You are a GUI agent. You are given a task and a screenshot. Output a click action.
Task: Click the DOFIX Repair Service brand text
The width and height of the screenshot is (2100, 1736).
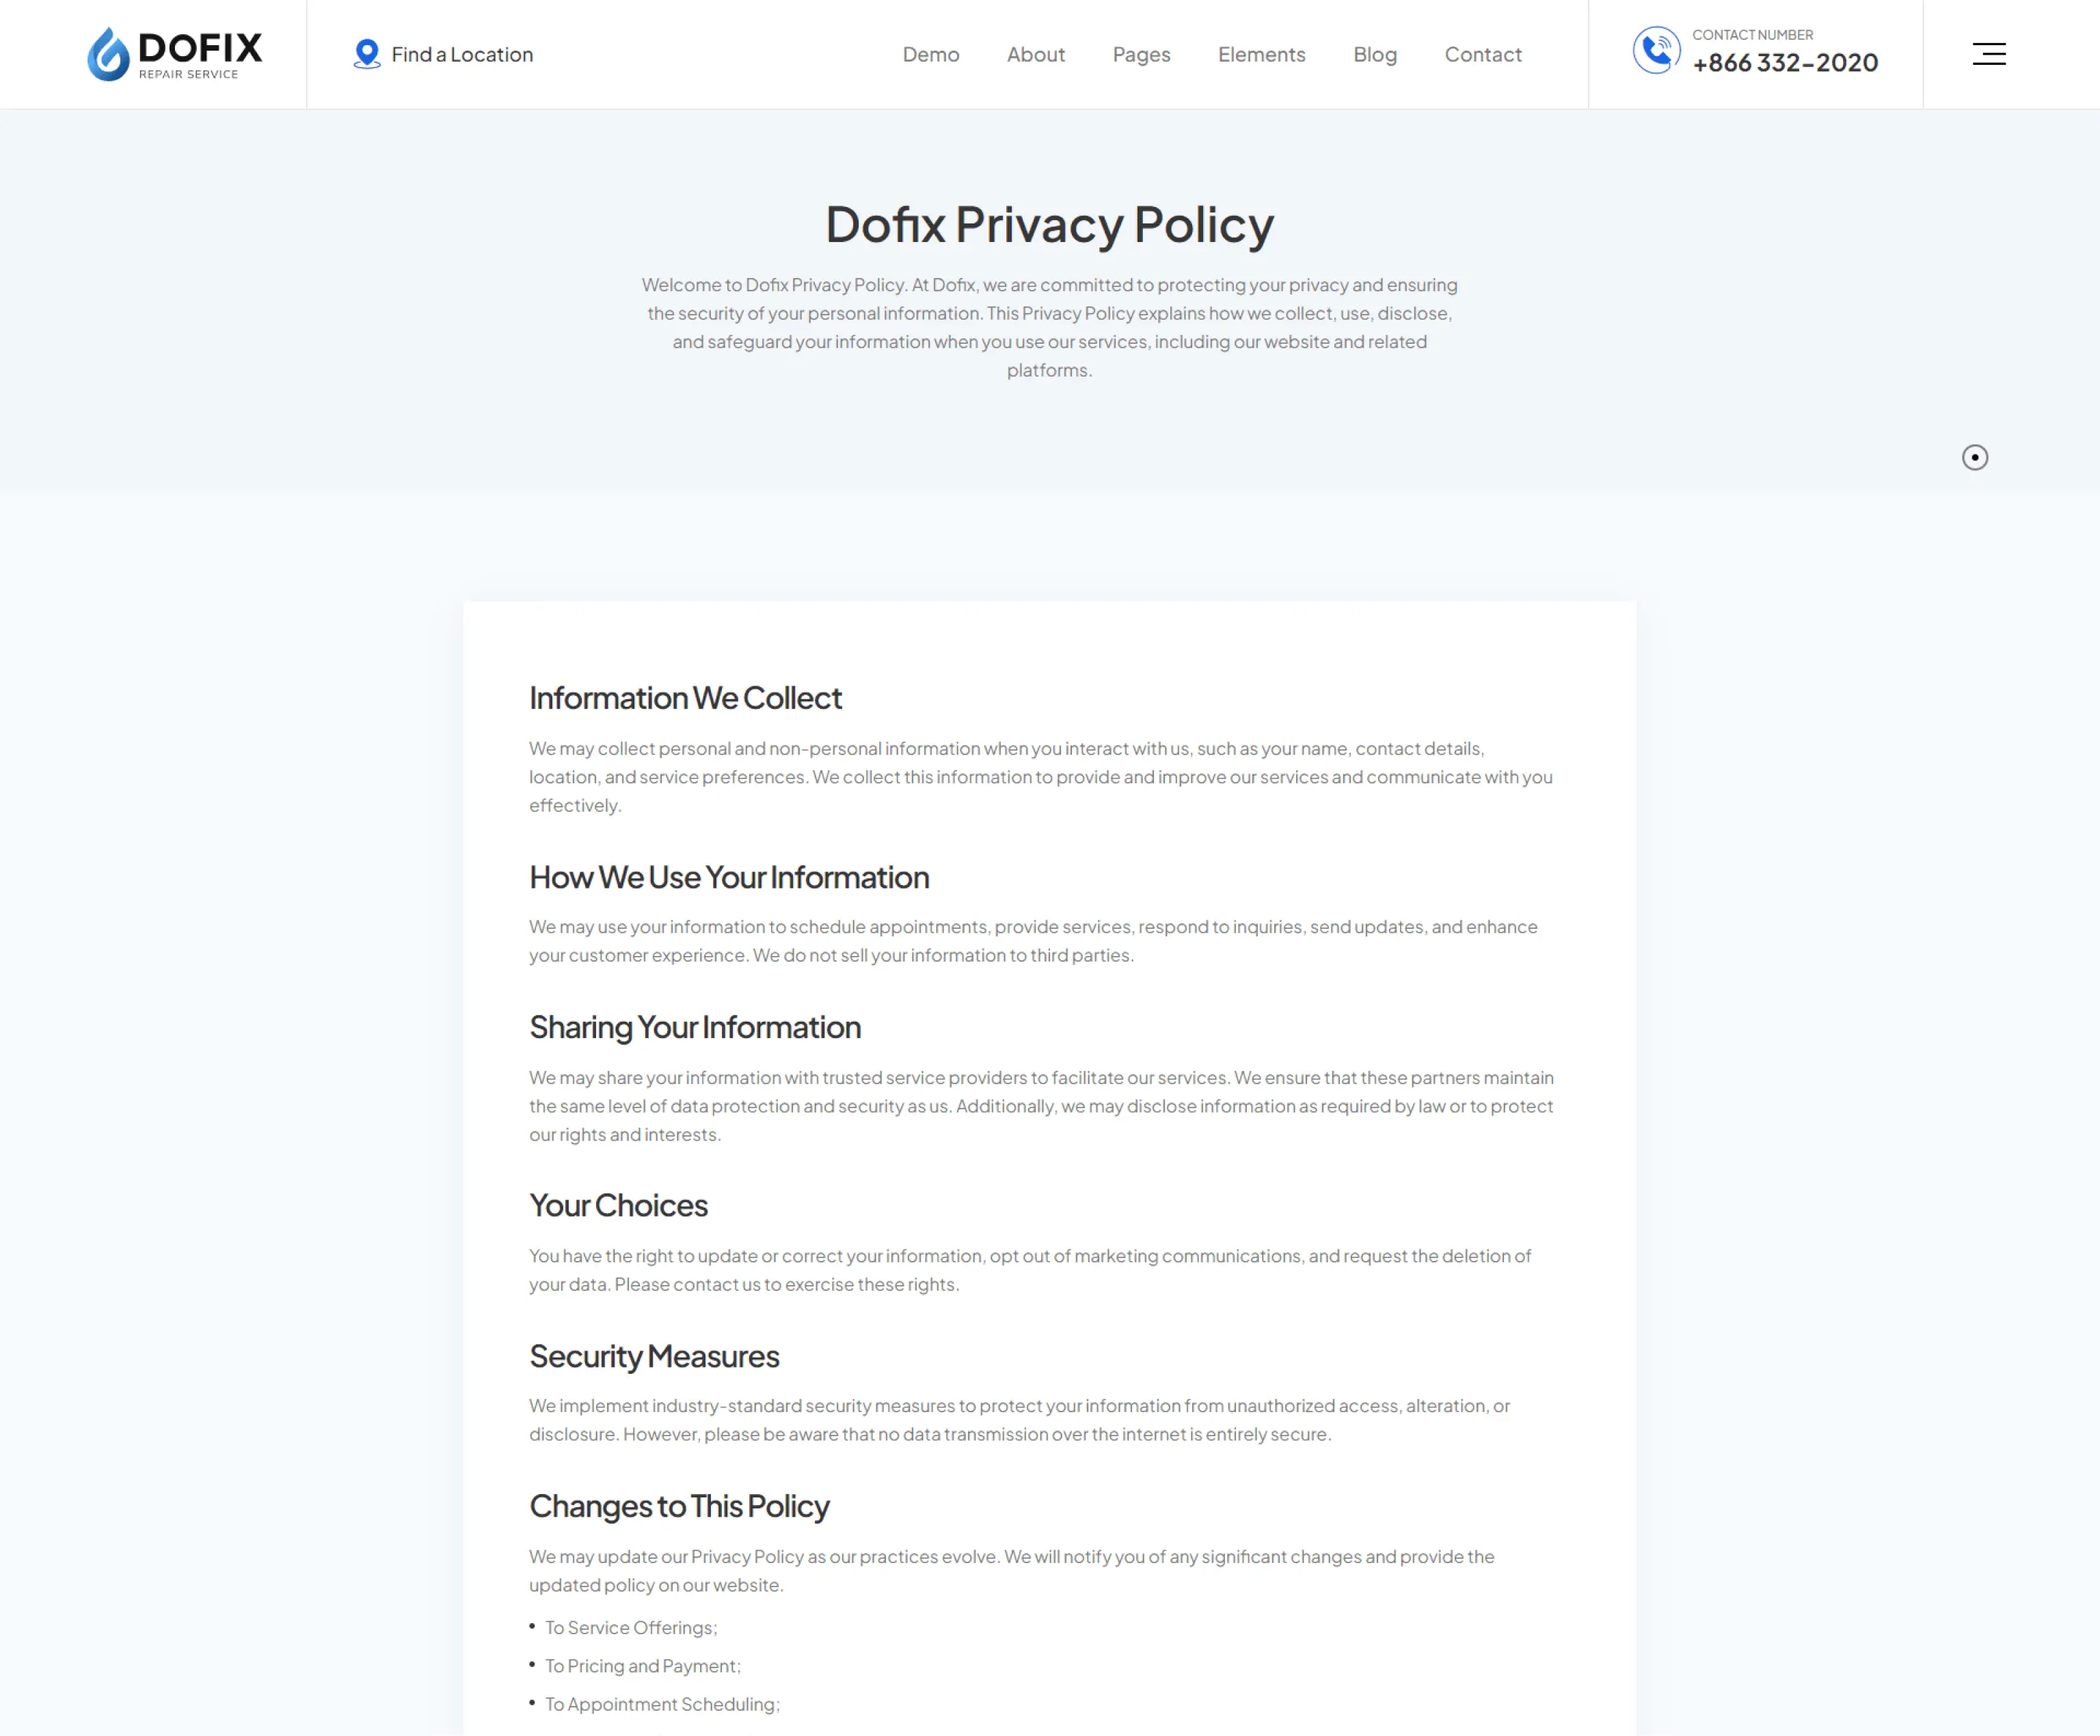click(x=200, y=54)
